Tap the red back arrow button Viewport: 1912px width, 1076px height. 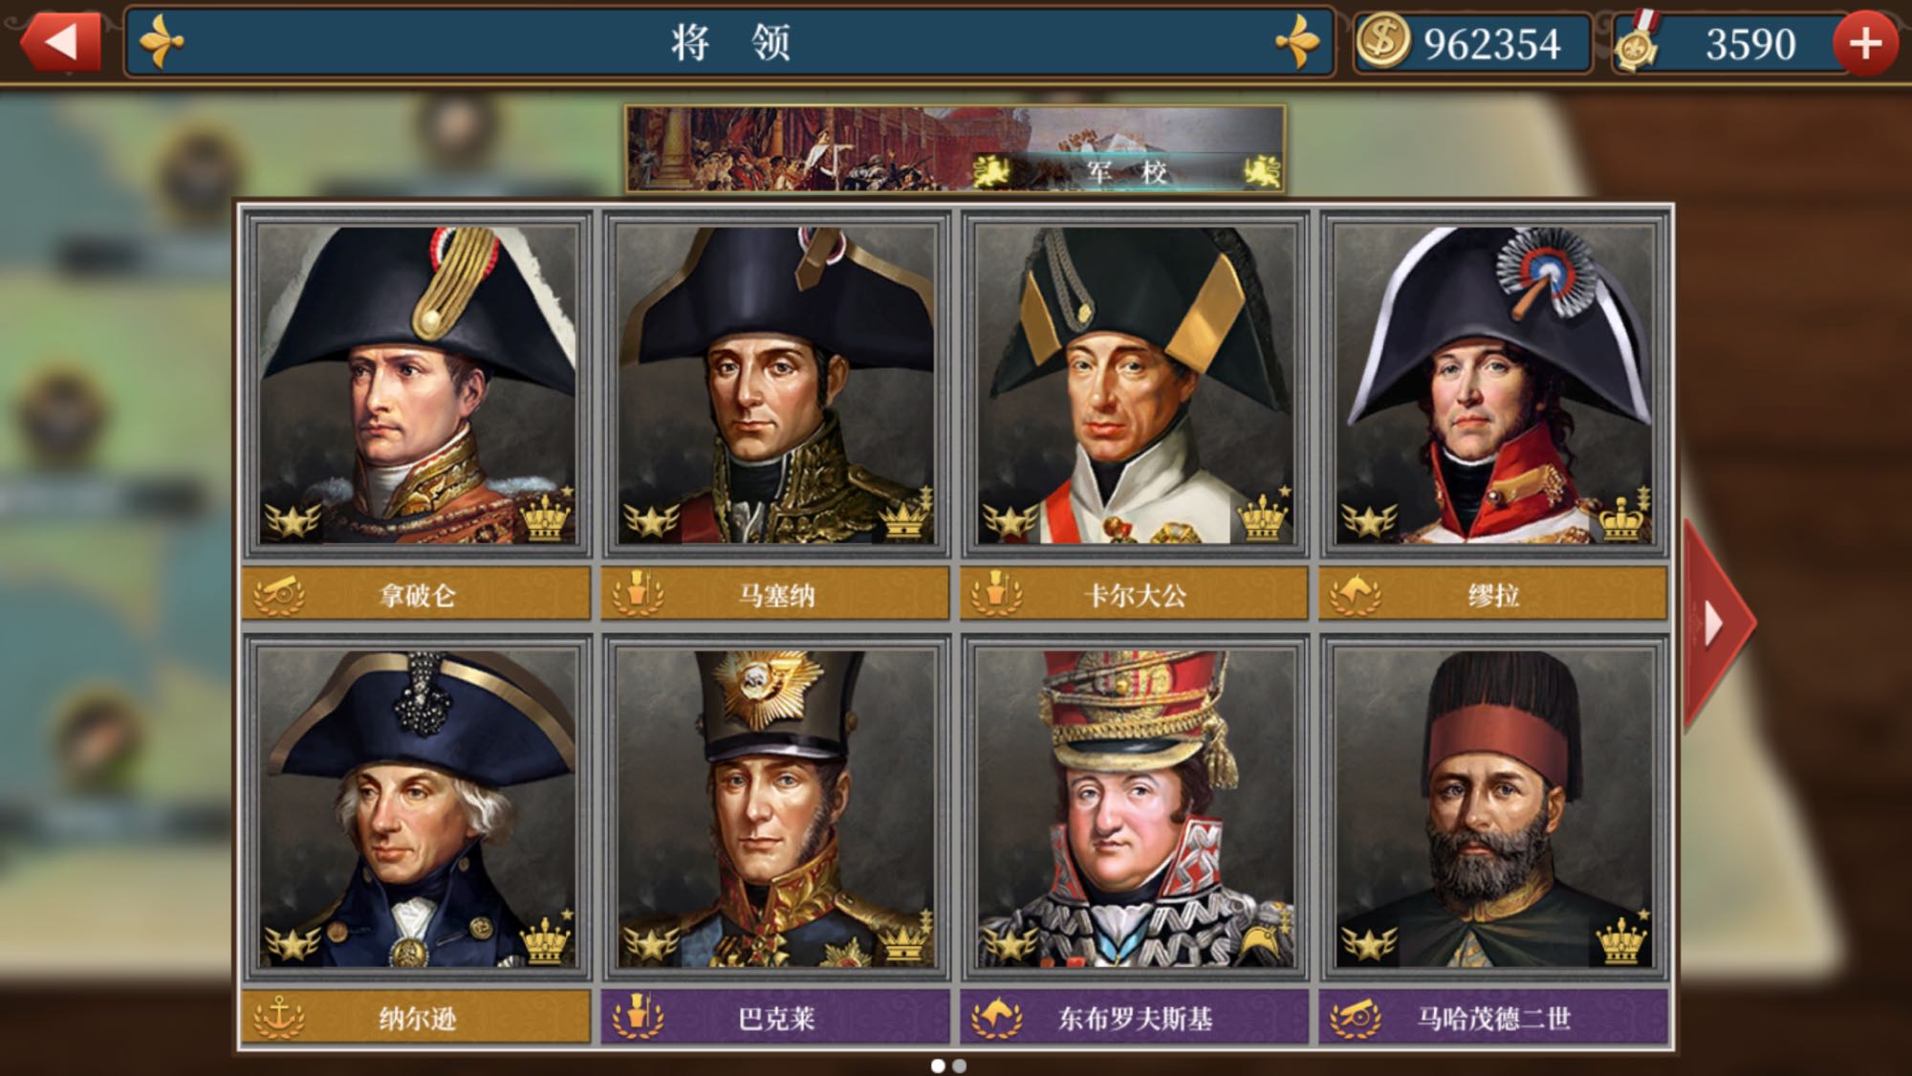[x=60, y=42]
